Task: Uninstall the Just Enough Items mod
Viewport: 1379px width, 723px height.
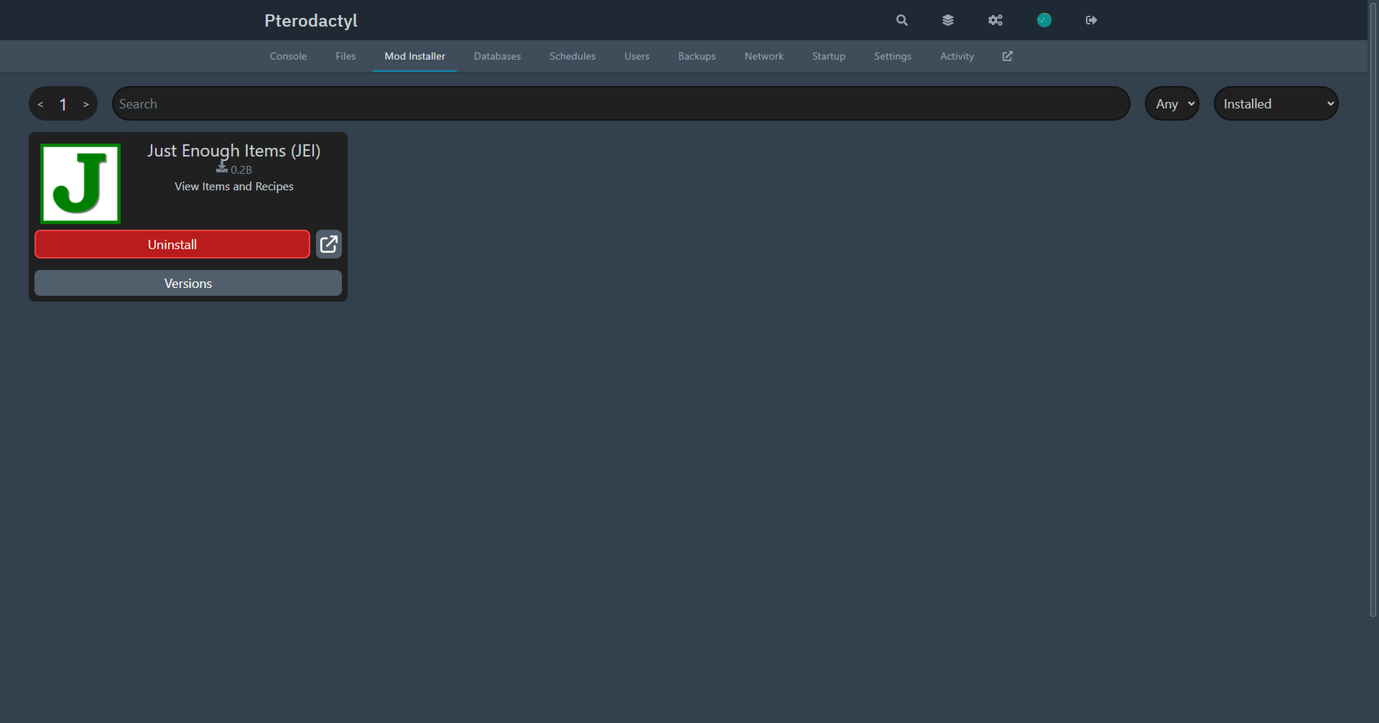Action: coord(172,244)
